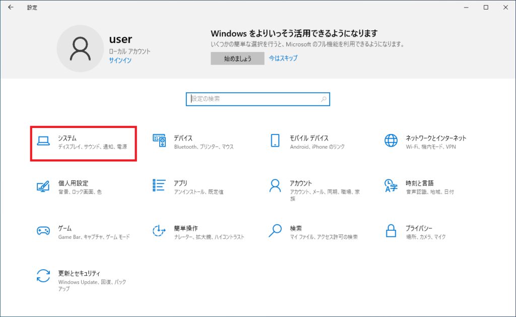The width and height of the screenshot is (516, 317).
Task: Open the アプリ list icon
Action: [159, 185]
